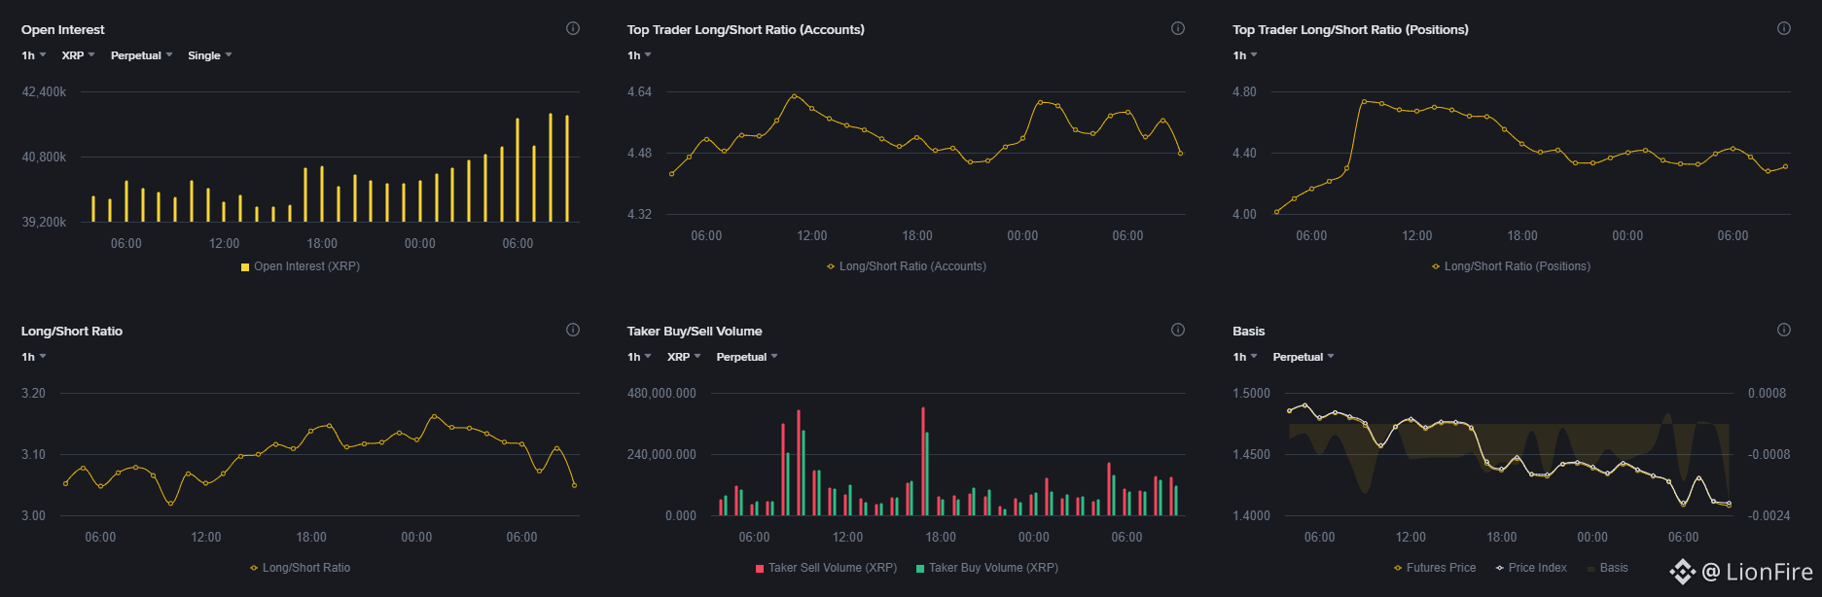The image size is (1822, 597).
Task: Toggle the Futures Price legend series
Action: click(1435, 568)
